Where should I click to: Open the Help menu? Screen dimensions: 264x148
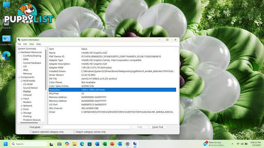(x=38, y=44)
